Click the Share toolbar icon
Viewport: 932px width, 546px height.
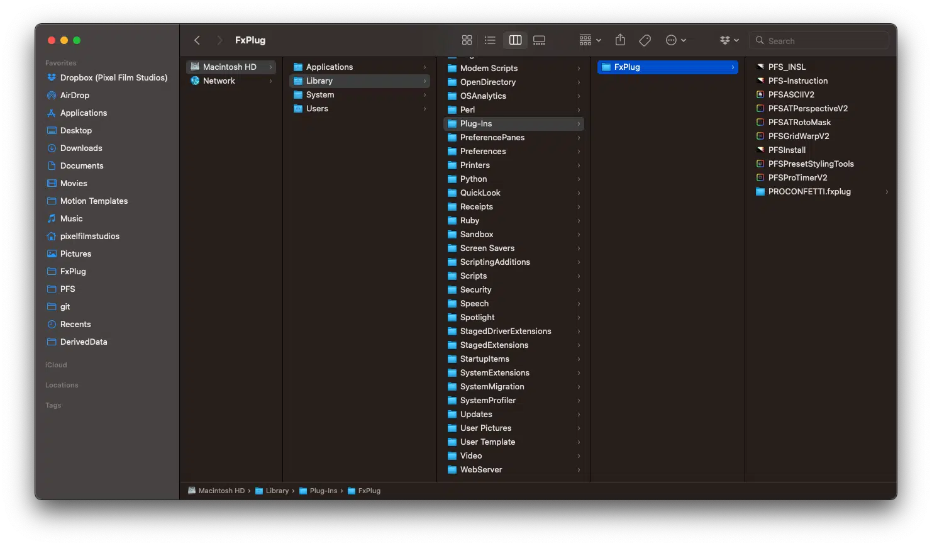620,40
